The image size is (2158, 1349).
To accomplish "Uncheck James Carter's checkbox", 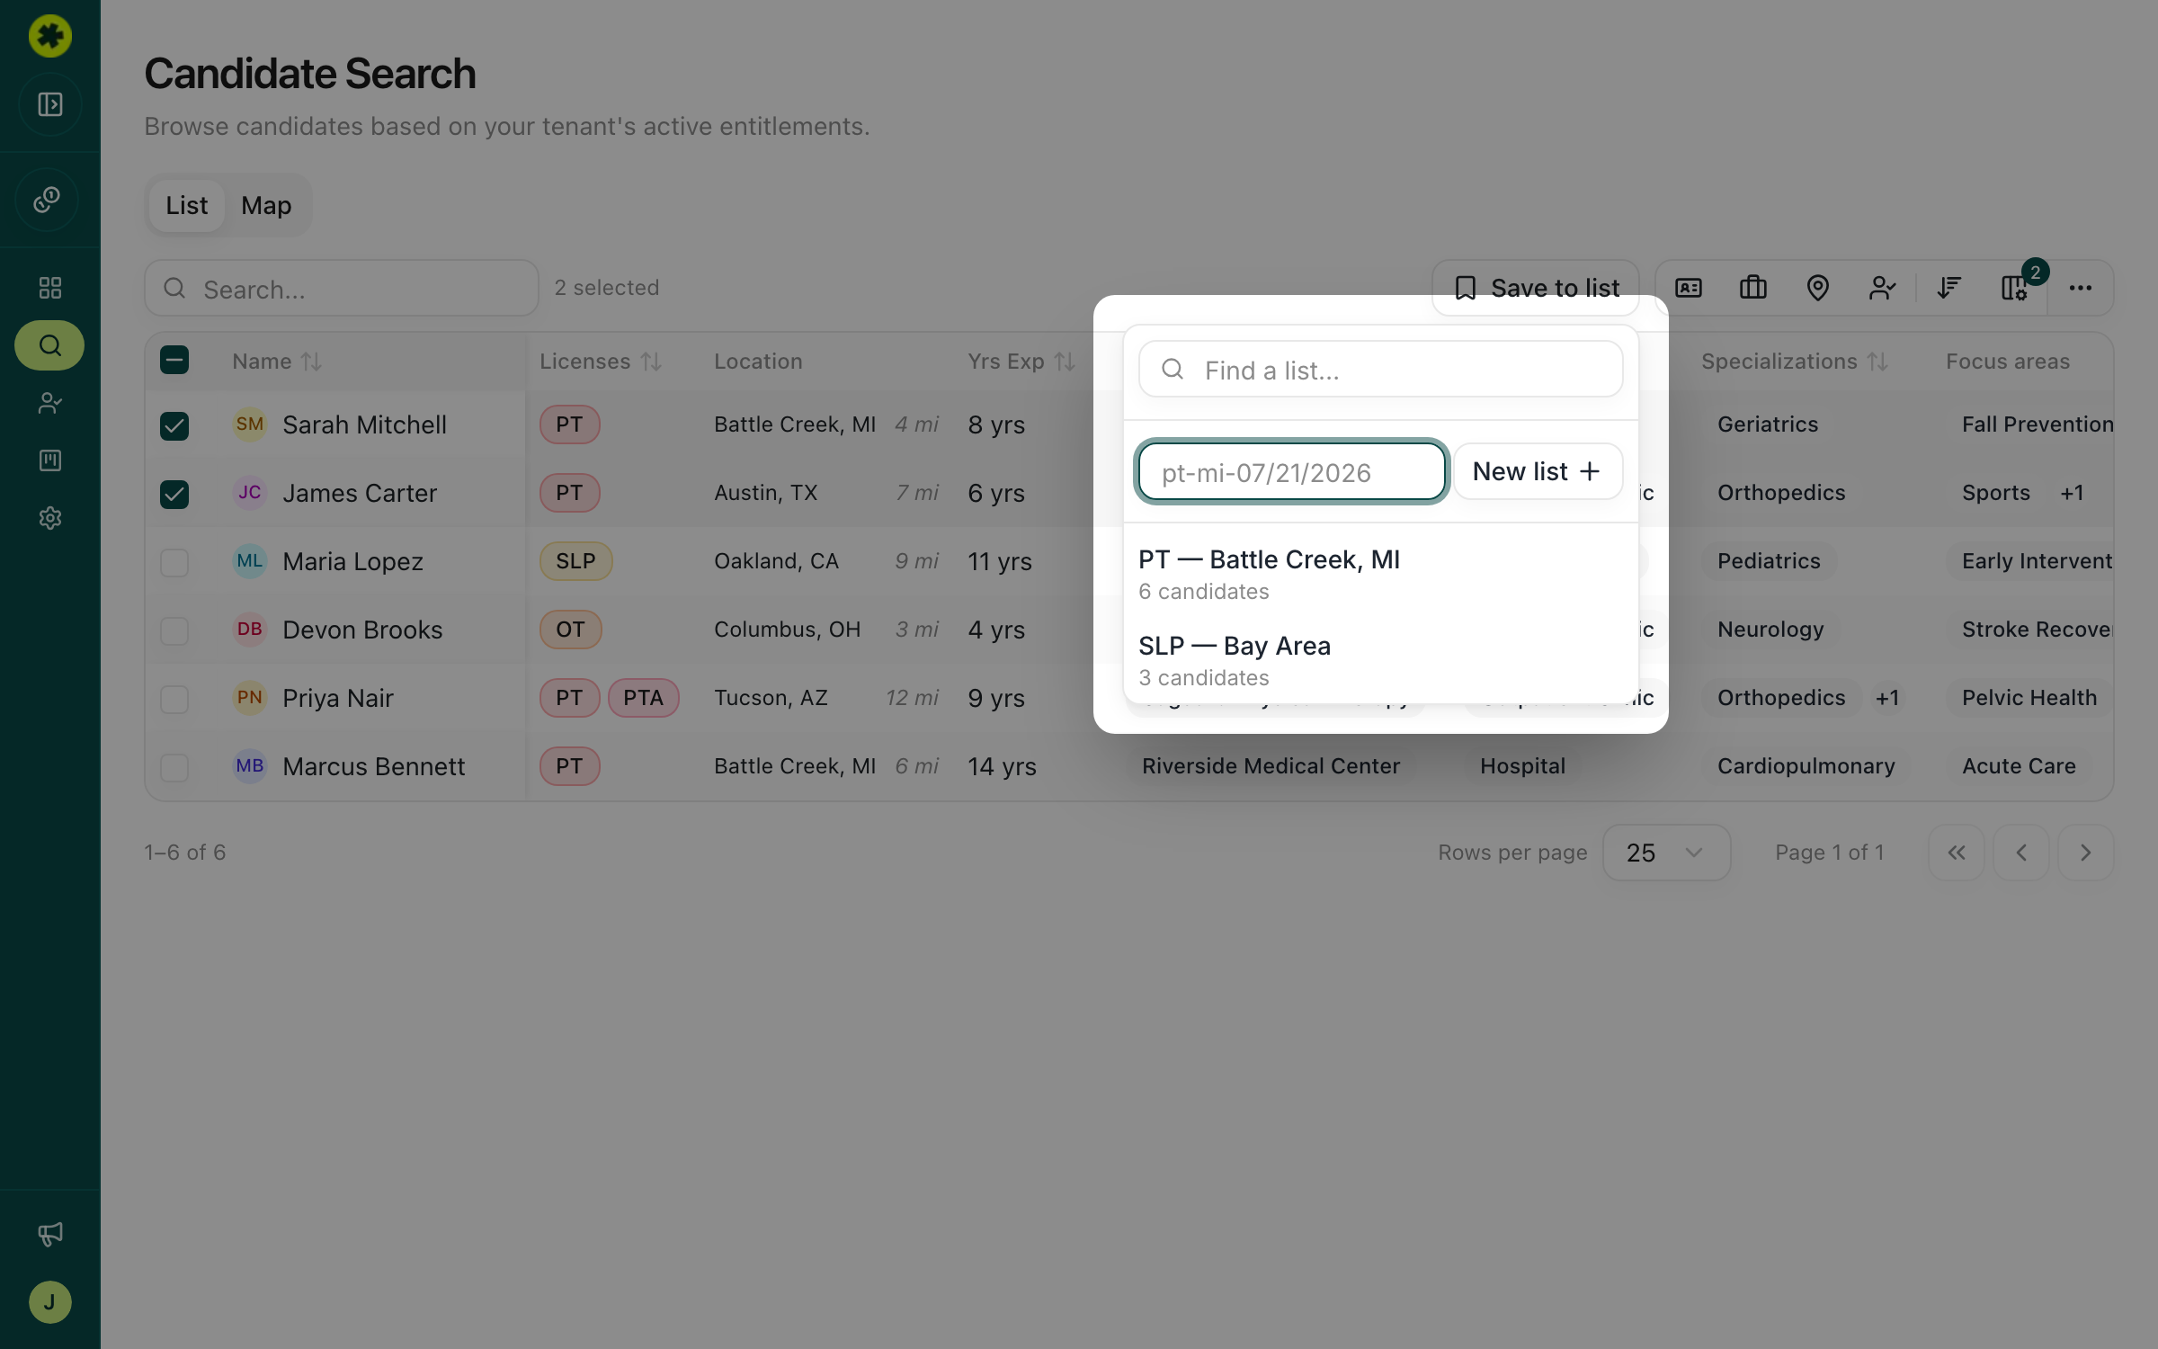I will [x=174, y=494].
